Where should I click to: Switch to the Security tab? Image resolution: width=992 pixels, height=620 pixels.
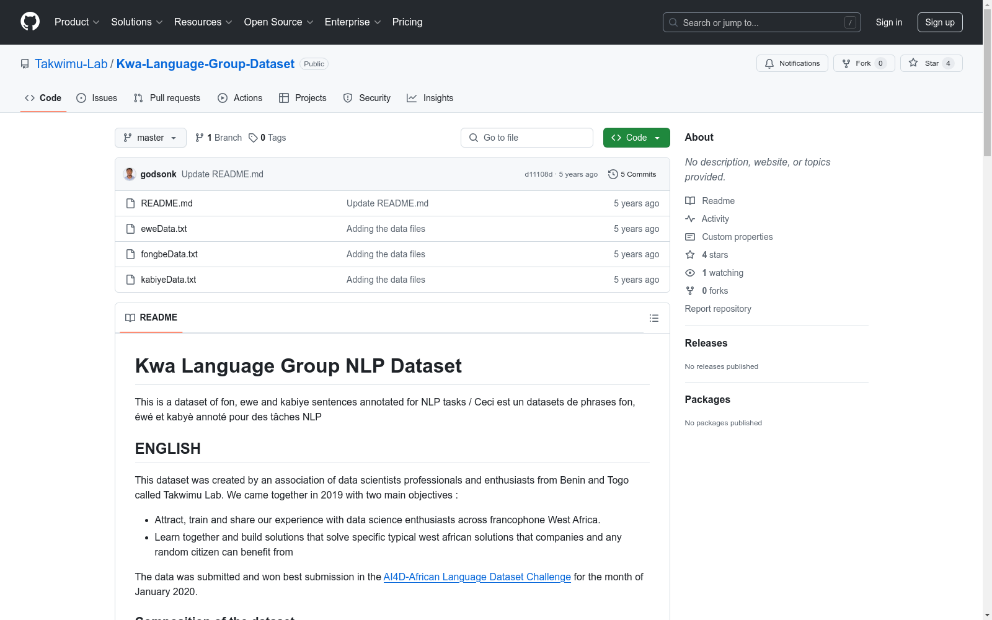(367, 98)
